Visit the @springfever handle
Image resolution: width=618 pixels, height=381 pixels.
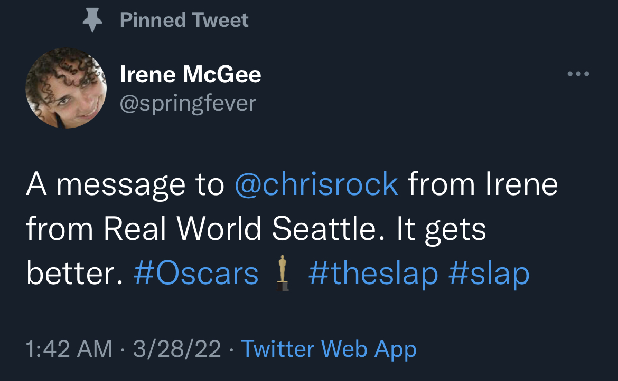188,104
